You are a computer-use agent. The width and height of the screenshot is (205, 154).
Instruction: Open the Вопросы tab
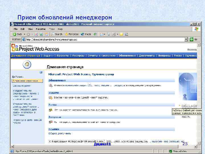coord(165,56)
